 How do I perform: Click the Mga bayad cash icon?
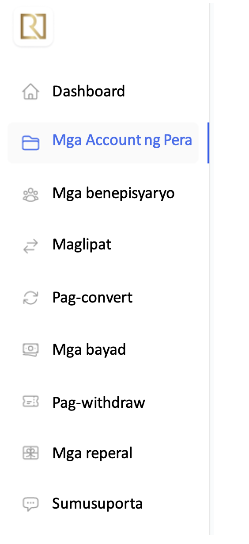point(30,349)
